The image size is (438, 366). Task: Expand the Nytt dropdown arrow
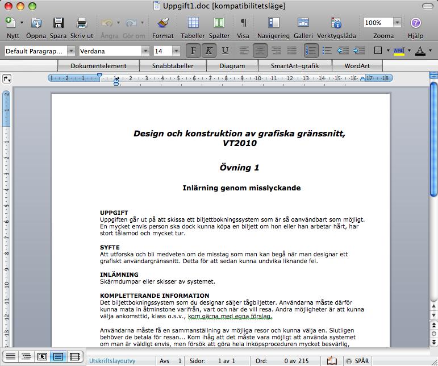pyautogui.click(x=22, y=22)
